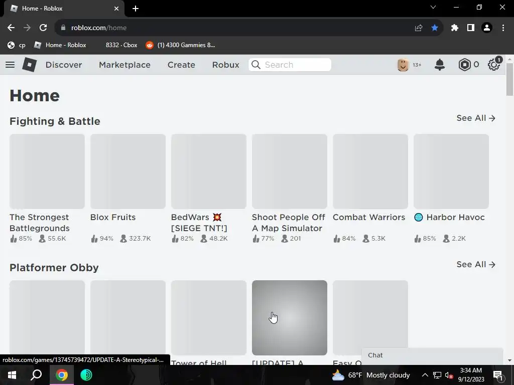Open the browser side panel

pyautogui.click(x=471, y=28)
